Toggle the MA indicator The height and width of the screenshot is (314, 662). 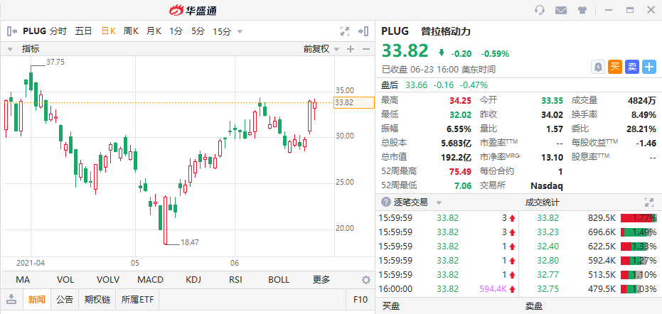pos(22,280)
